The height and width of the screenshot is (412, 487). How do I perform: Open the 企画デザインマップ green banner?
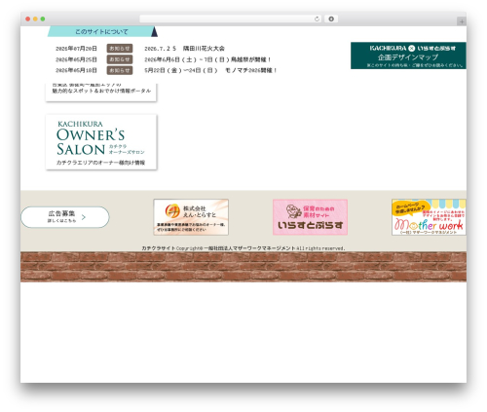(408, 56)
